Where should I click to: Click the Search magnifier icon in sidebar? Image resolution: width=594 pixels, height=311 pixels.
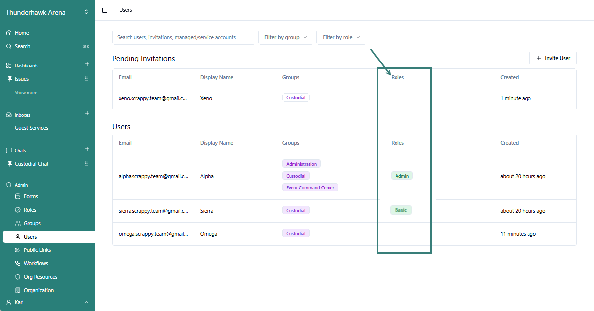(9, 46)
